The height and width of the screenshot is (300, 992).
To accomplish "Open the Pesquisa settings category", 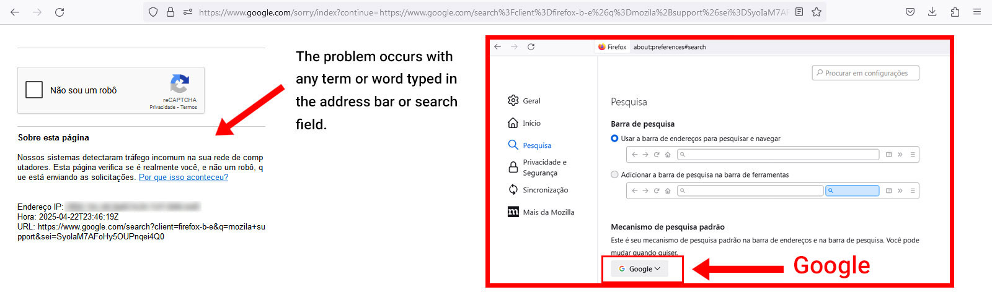I will tap(529, 145).
